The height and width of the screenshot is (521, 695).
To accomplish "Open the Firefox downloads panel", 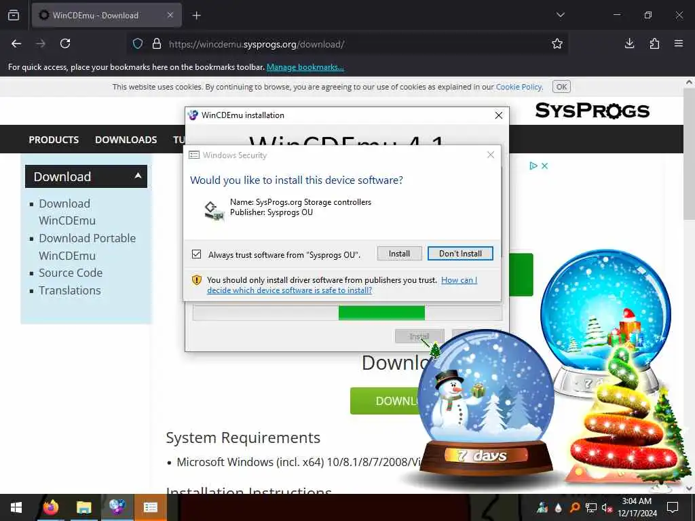I will [x=629, y=43].
